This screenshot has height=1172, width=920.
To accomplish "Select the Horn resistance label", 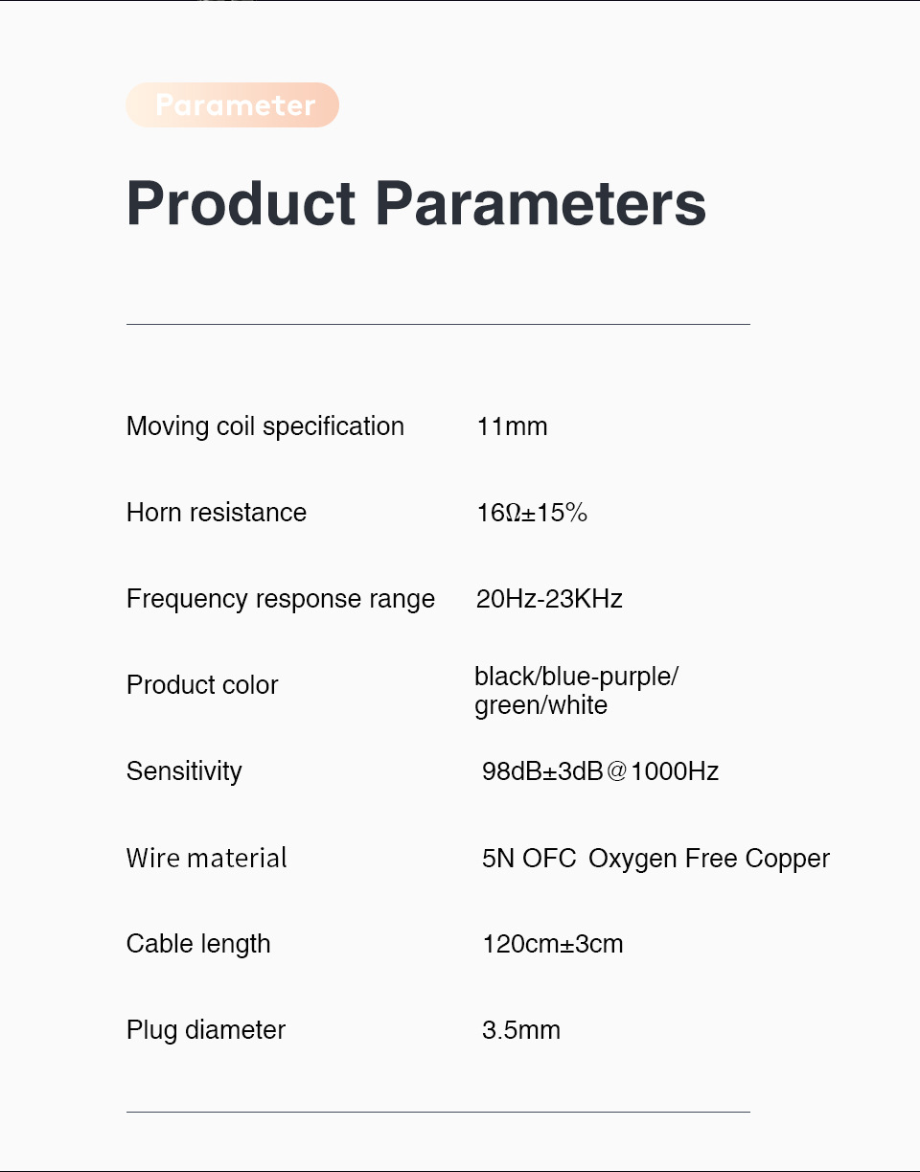I will [217, 513].
